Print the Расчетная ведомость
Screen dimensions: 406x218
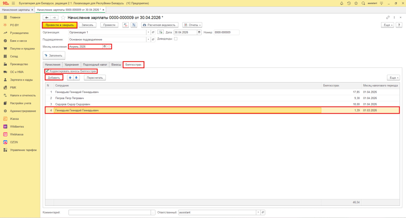click(x=159, y=25)
